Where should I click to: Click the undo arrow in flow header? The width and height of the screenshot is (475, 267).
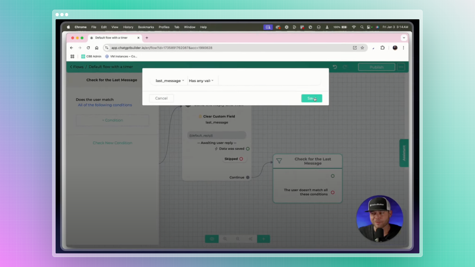(x=335, y=67)
